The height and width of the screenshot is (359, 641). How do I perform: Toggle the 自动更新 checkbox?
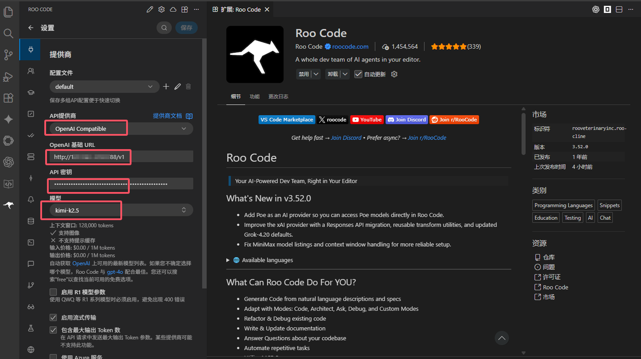pyautogui.click(x=358, y=74)
